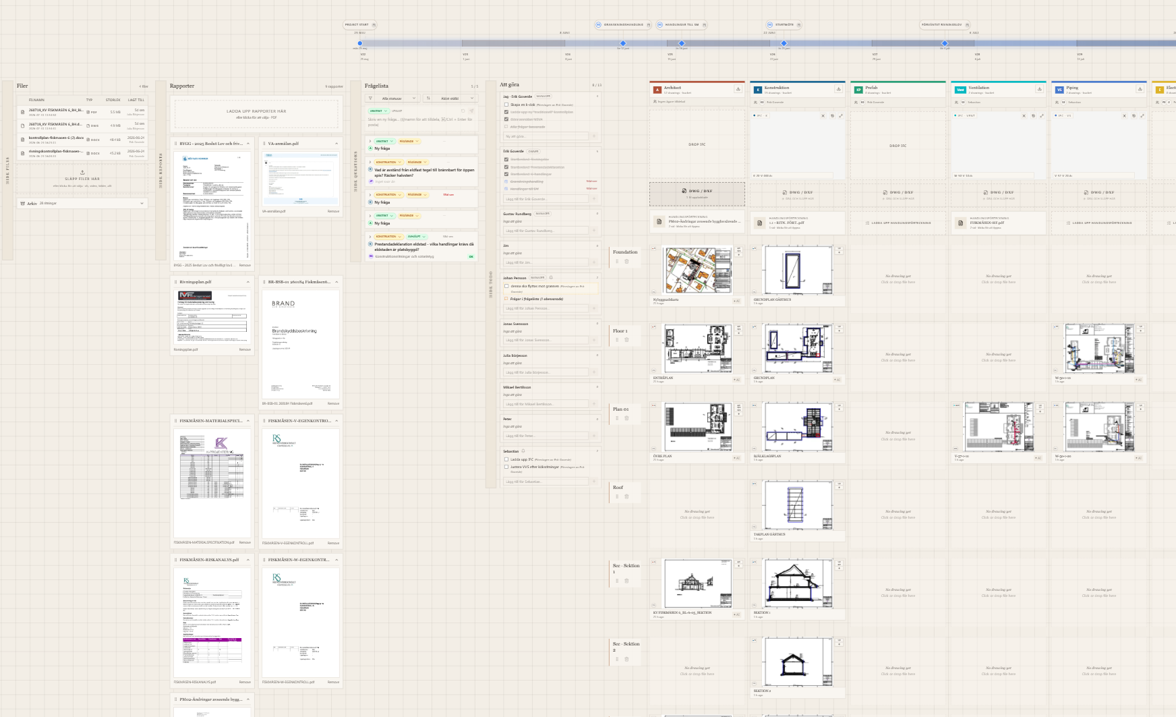Click Prefab 'Ladda upp handlingsförteckning' button
1176x717 pixels.
tap(898, 223)
